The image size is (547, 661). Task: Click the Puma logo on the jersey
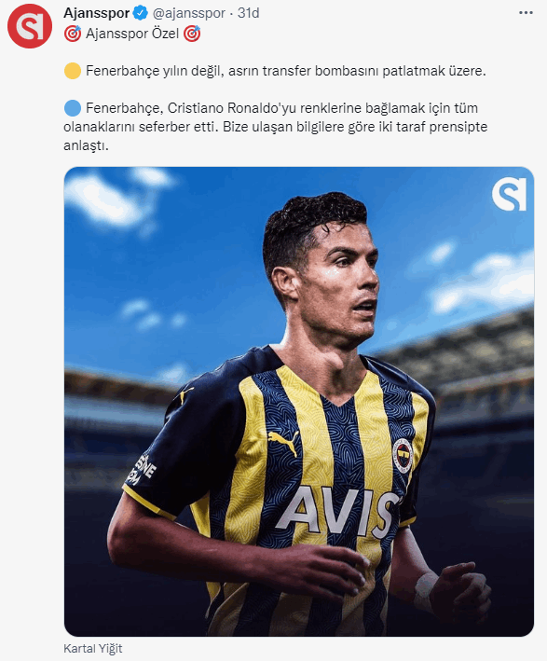tap(283, 442)
